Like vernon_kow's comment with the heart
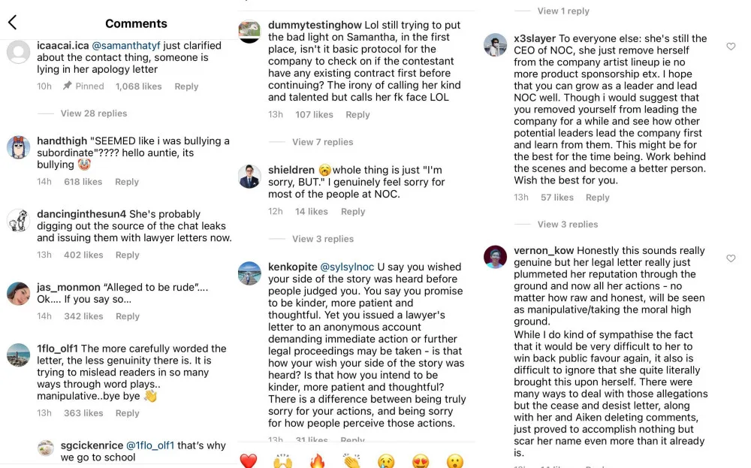The image size is (751, 468). coord(731,258)
